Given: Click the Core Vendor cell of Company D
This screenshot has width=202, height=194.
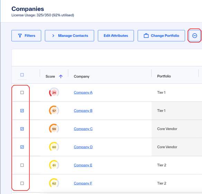Looking at the screenshot, I should tap(167, 147).
